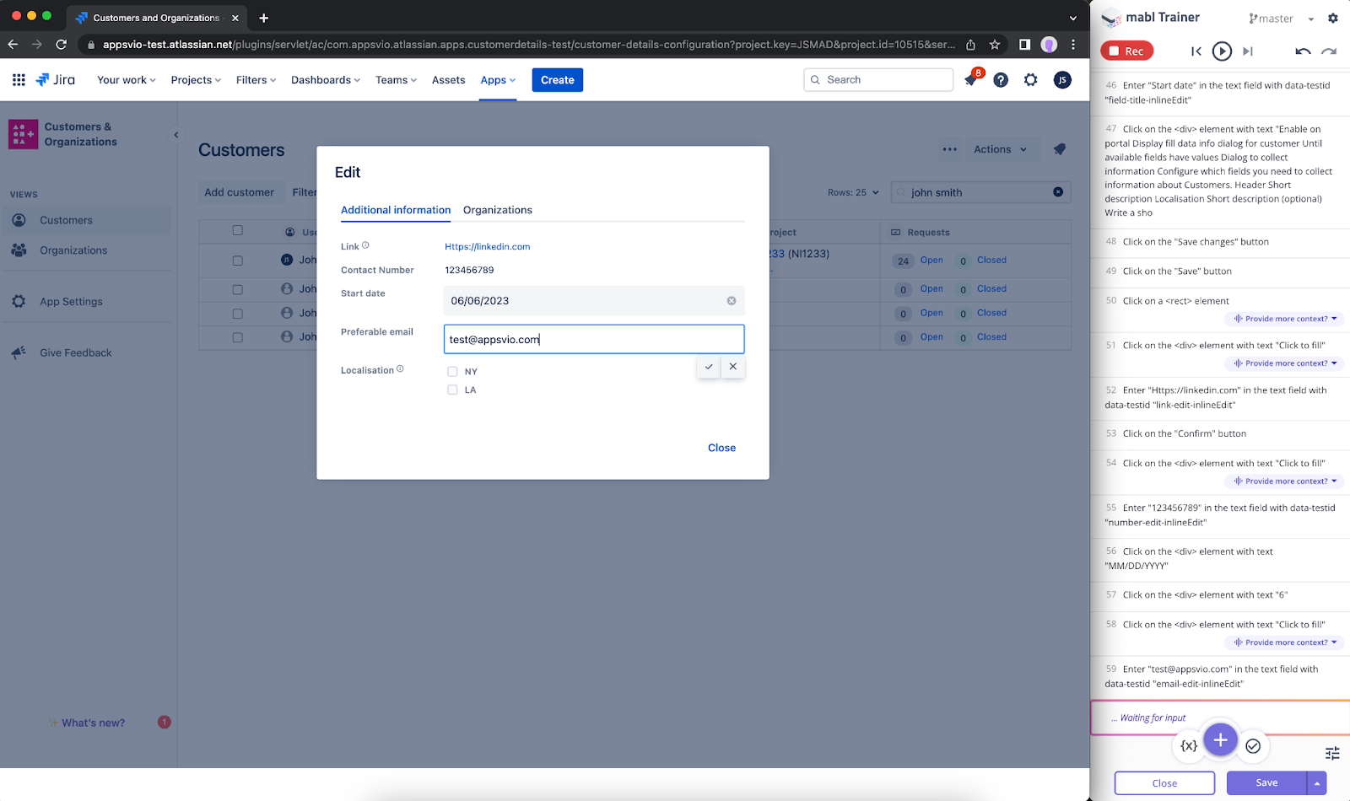Open the Https://linkedin.com link

pyautogui.click(x=488, y=247)
